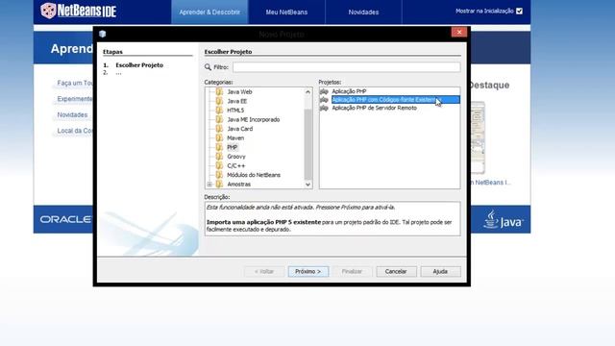Open the Faça um Tour link
The width and height of the screenshot is (615, 346).
[75, 84]
